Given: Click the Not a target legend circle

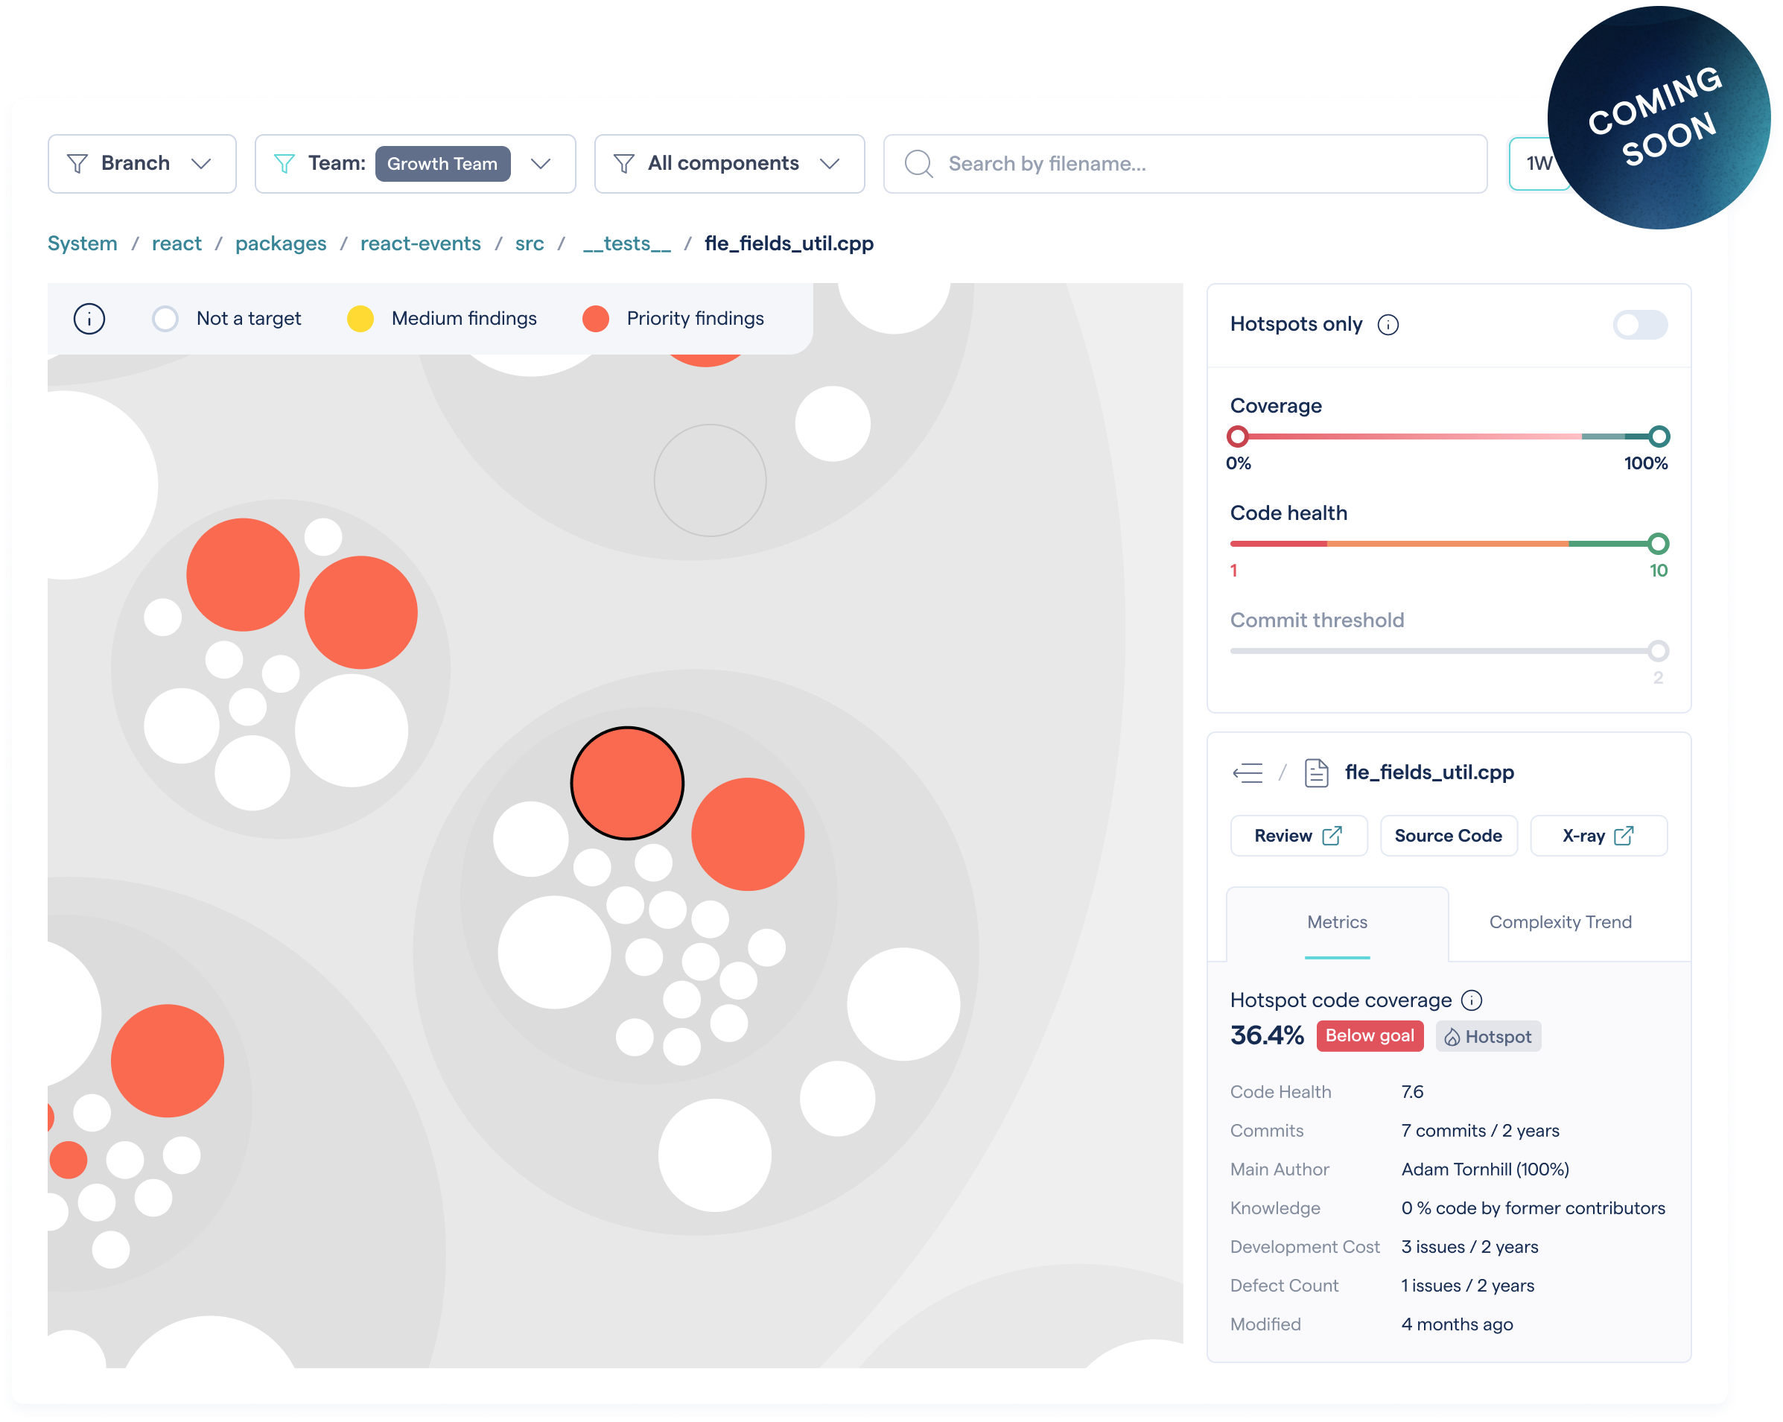Looking at the screenshot, I should click(165, 319).
